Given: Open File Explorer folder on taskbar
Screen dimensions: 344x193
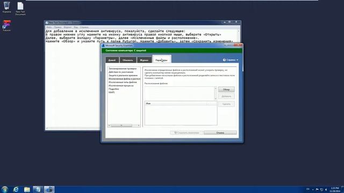Looking at the screenshot, I should [27, 189].
